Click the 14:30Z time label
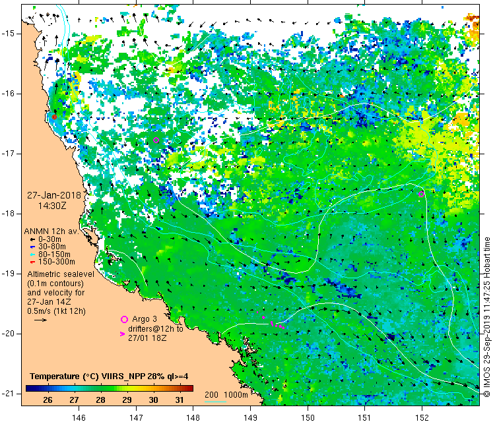Viewport: 495px width, 422px height. [x=55, y=206]
